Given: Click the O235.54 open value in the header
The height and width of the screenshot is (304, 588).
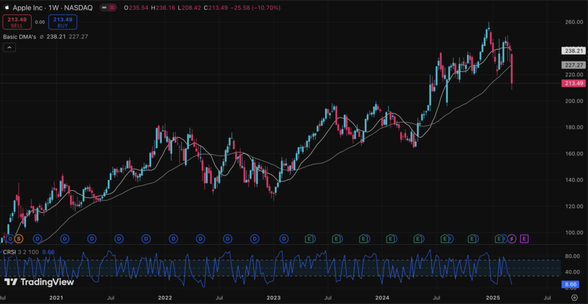Looking at the screenshot, I should point(137,7).
